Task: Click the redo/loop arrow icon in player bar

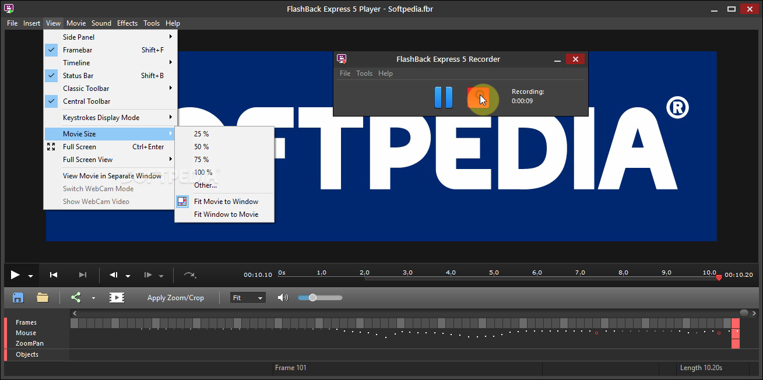Action: tap(189, 275)
